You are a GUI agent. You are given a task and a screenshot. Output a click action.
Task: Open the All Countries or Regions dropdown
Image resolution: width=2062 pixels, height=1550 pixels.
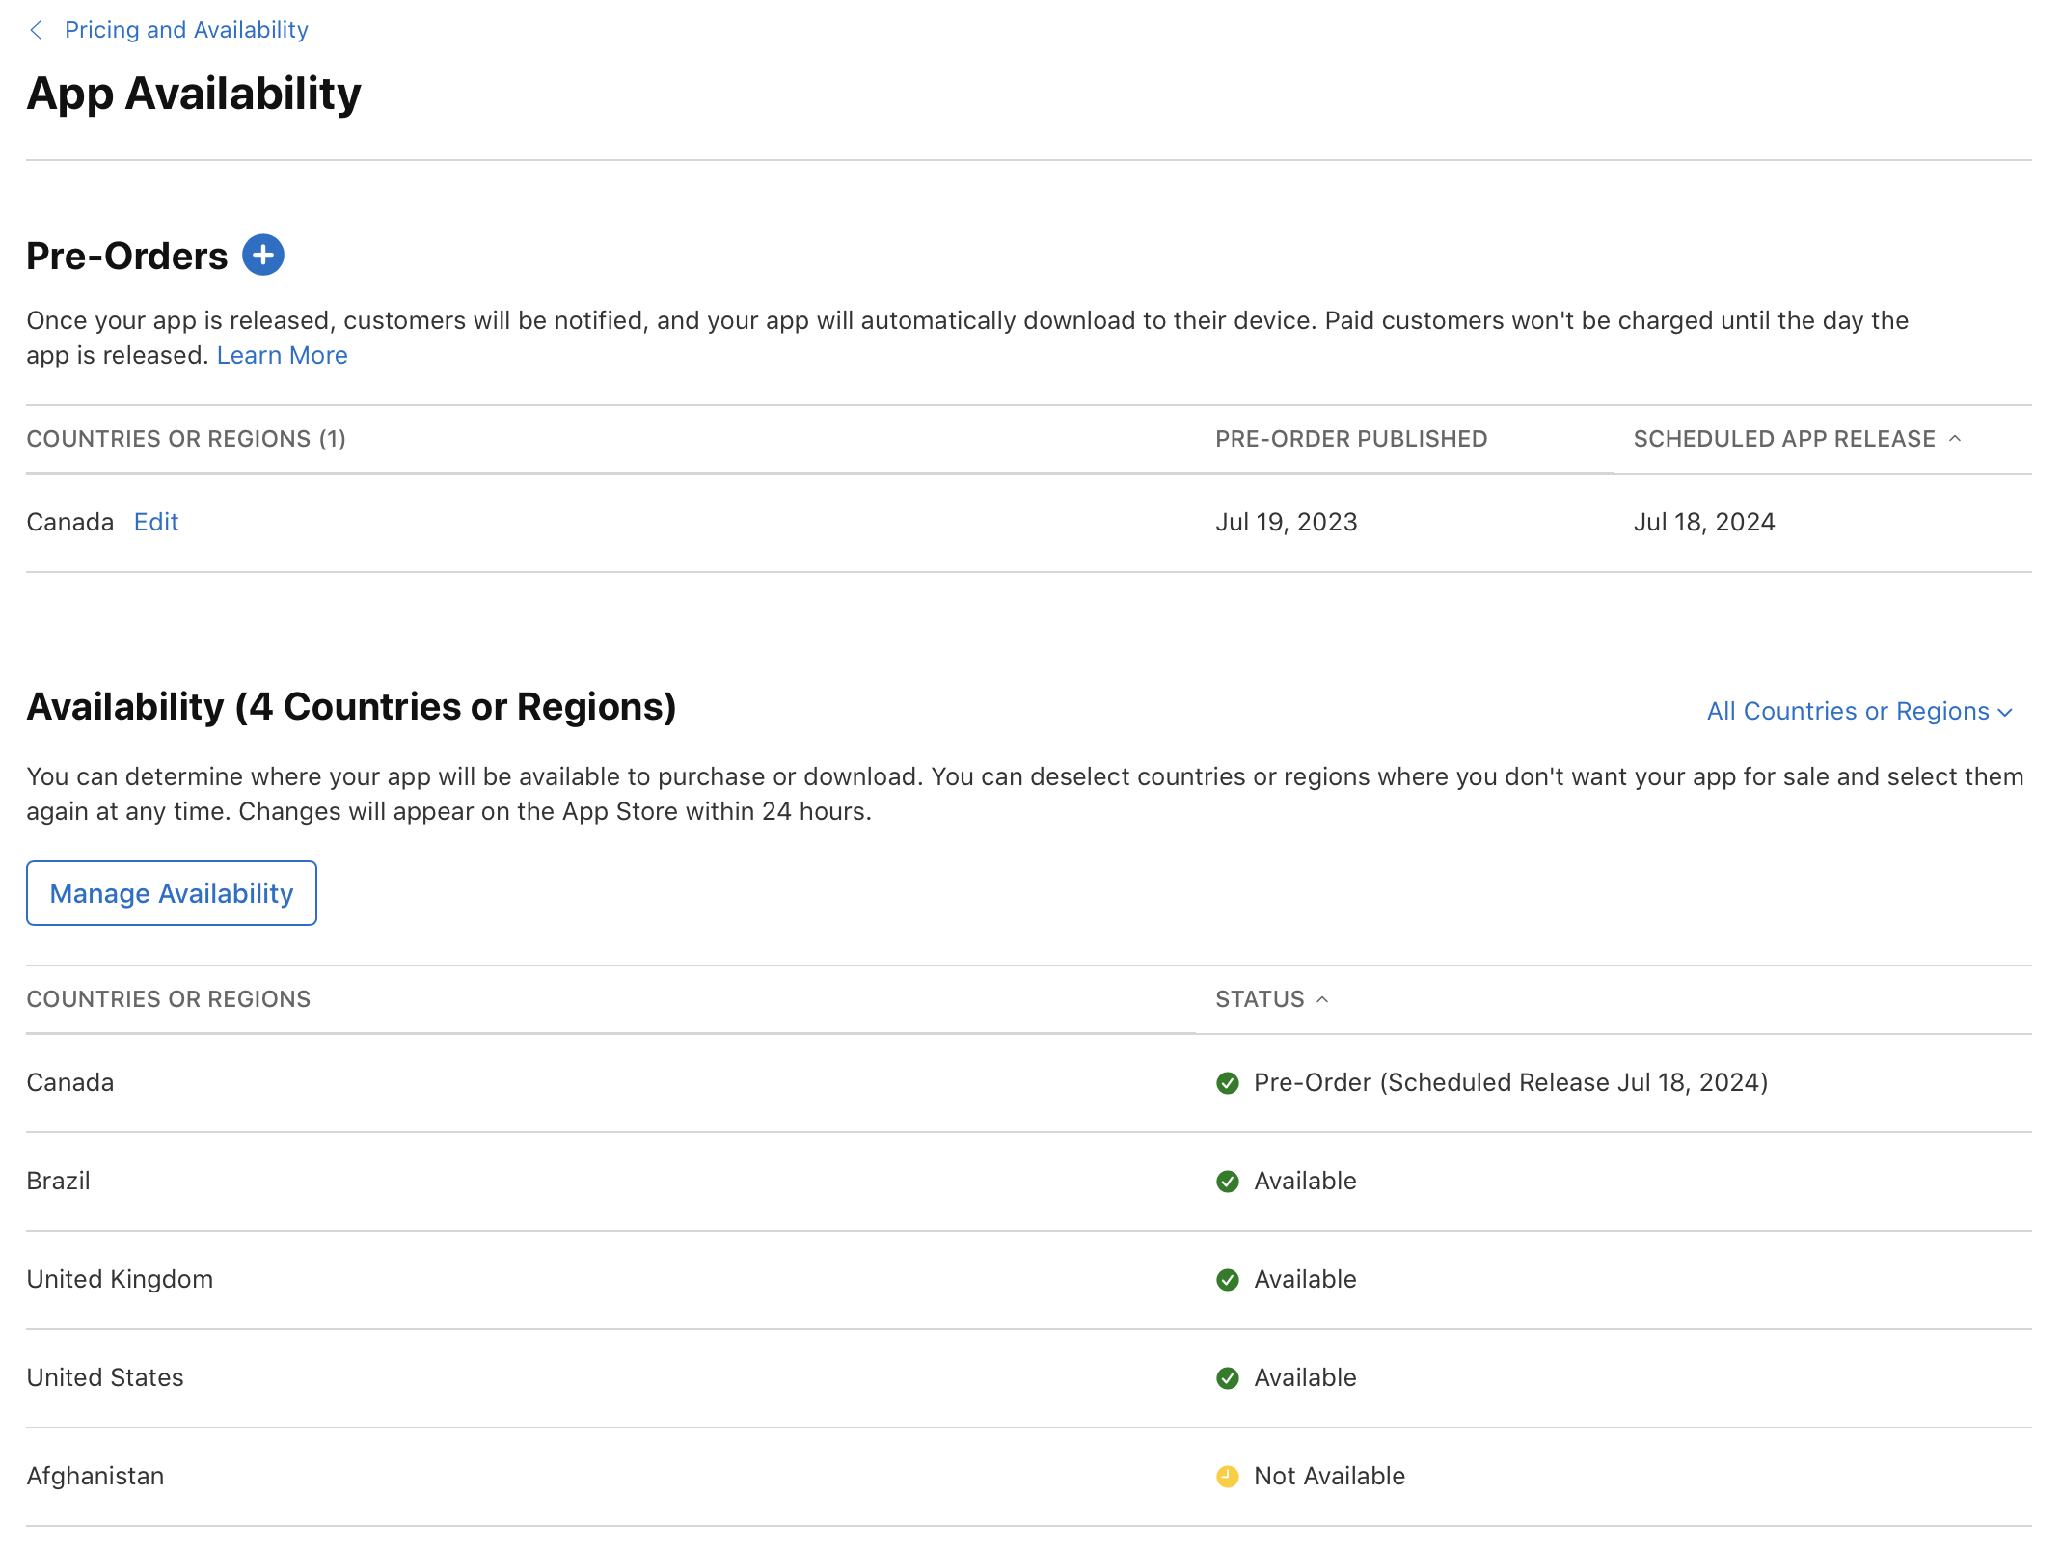tap(1847, 711)
